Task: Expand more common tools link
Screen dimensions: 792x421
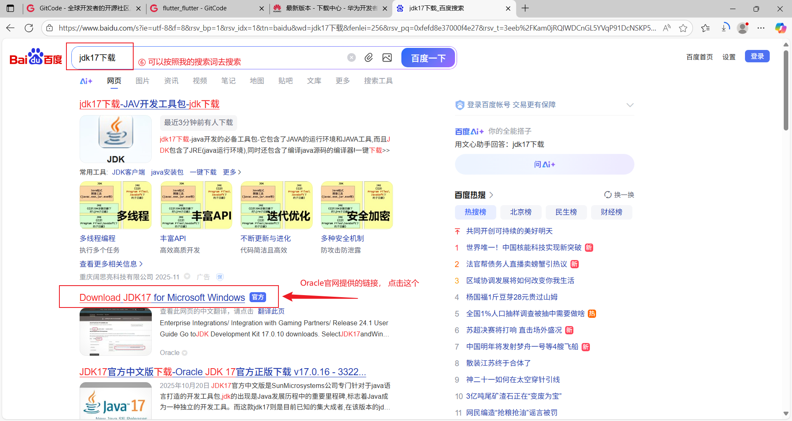Action: coord(232,172)
